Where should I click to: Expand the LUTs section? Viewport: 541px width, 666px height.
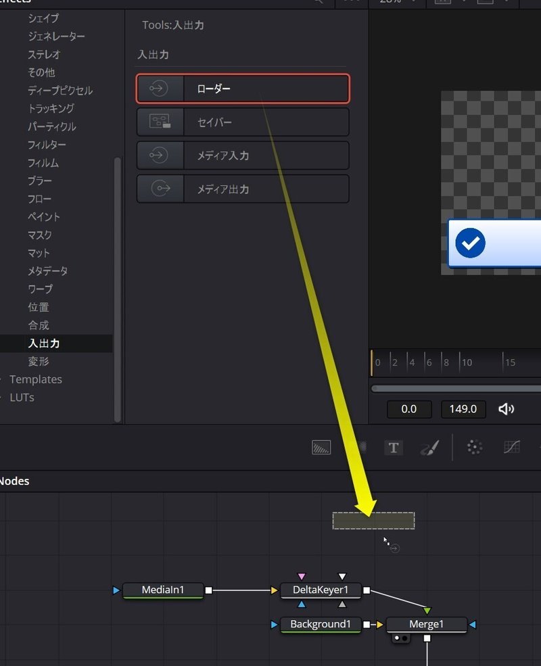pyautogui.click(x=22, y=398)
